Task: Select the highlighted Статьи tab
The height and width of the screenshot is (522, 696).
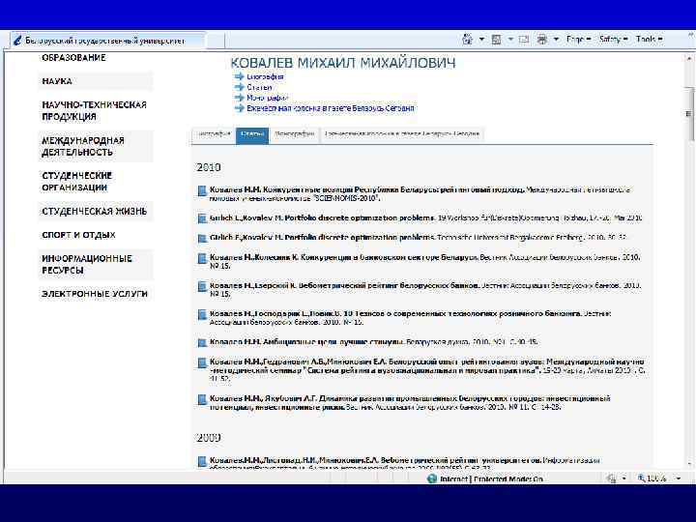Action: tap(252, 135)
